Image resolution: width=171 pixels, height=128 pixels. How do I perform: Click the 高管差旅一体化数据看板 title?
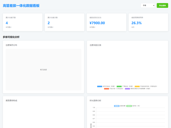point(21,6)
